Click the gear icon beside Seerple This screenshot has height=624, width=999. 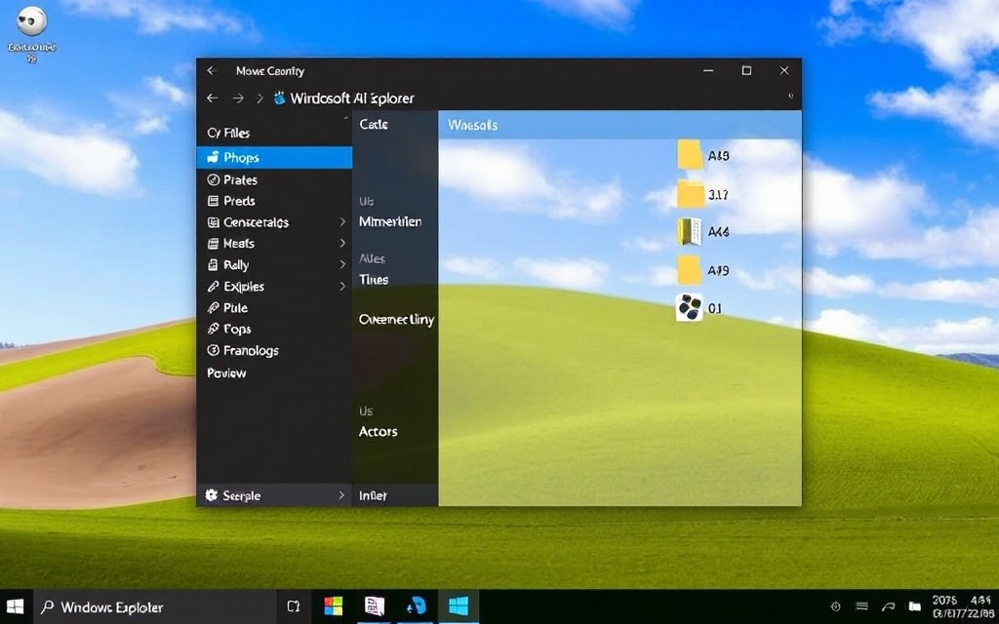pyautogui.click(x=212, y=495)
